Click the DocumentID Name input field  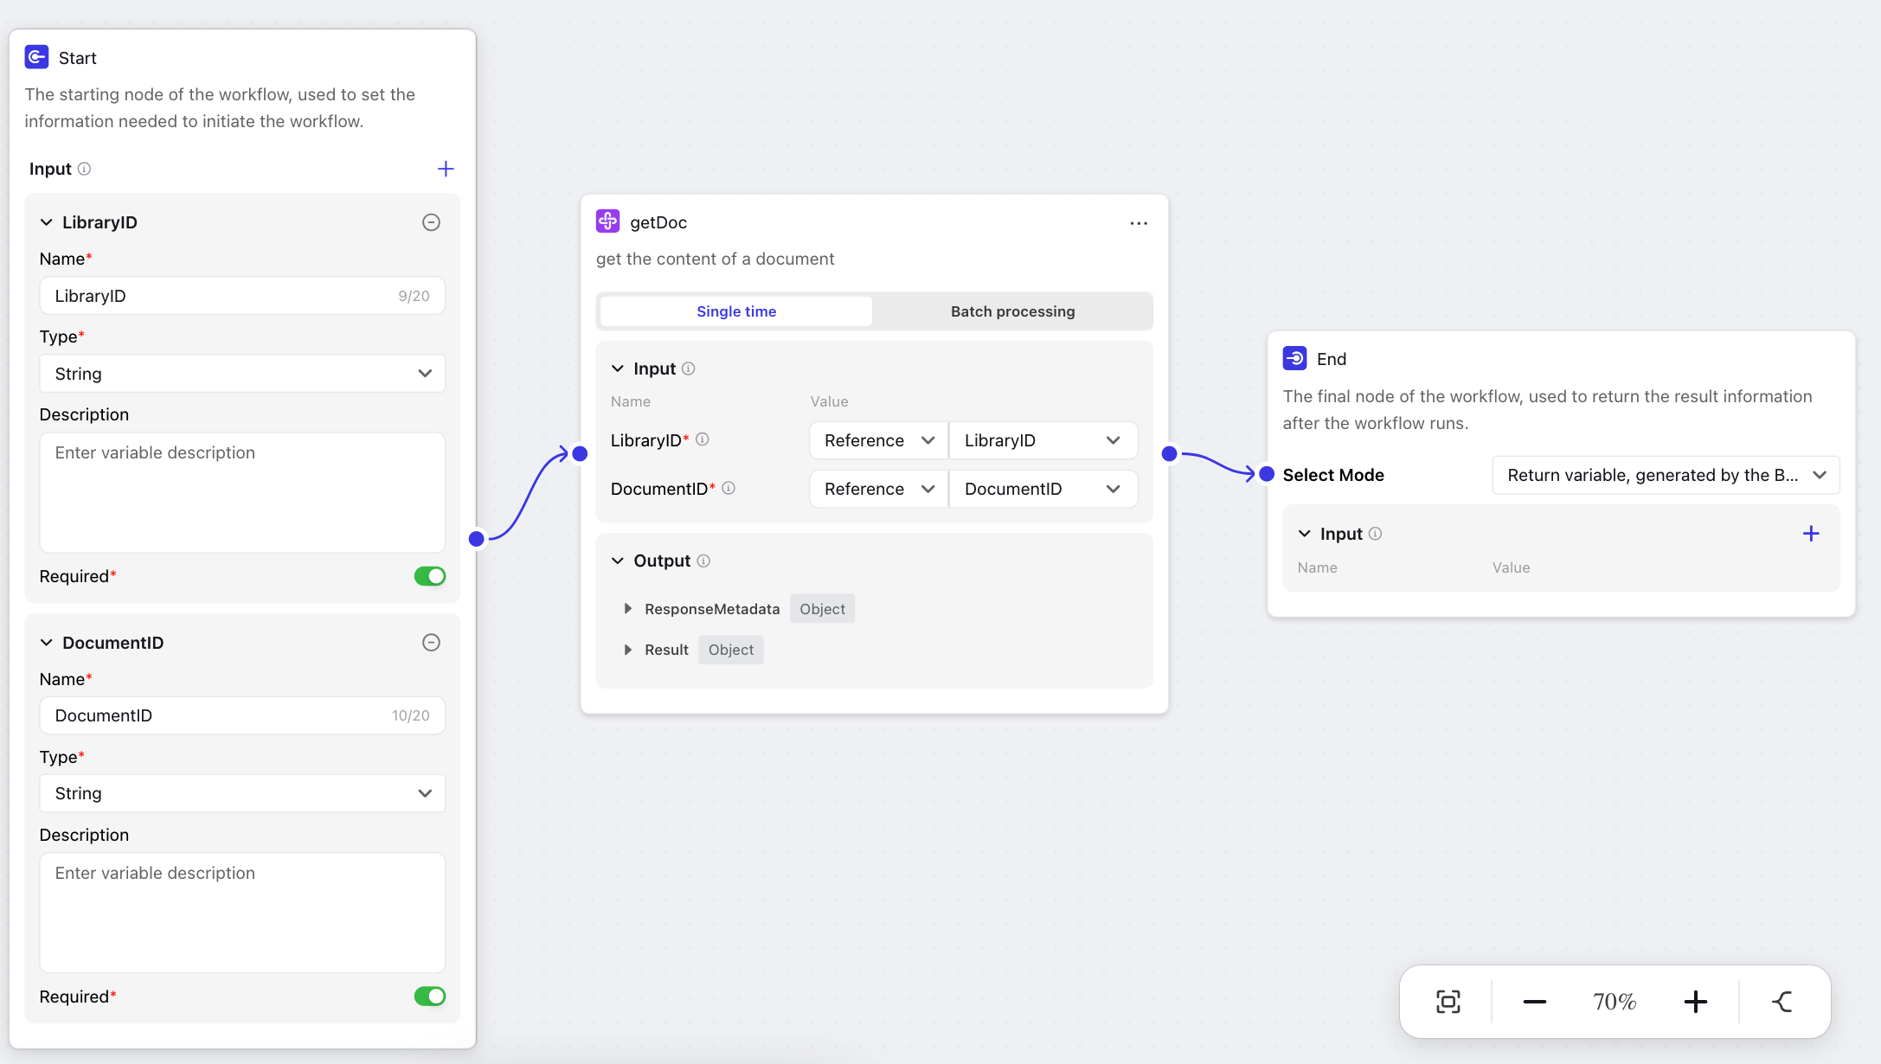242,715
